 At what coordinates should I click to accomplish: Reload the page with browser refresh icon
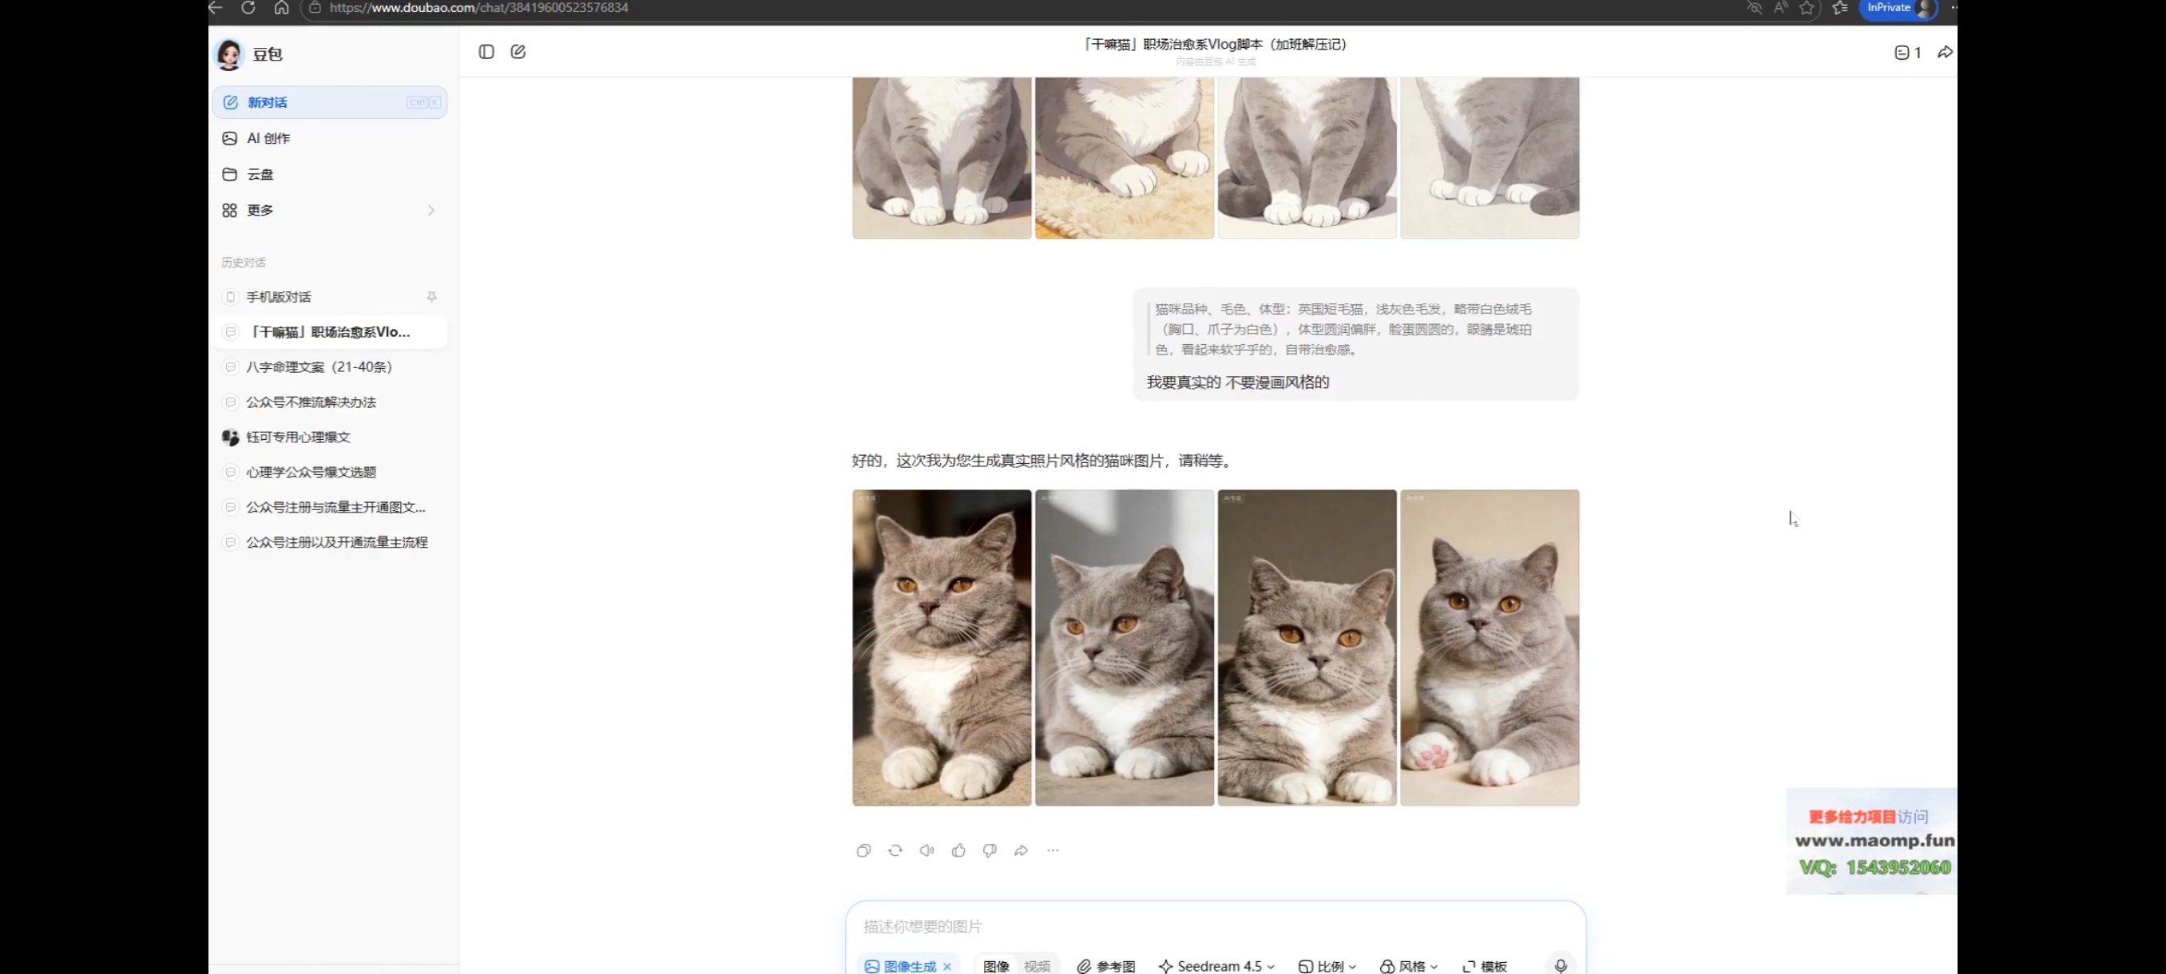click(248, 7)
